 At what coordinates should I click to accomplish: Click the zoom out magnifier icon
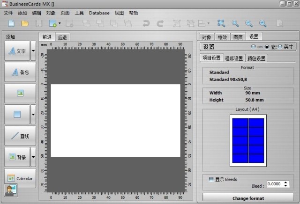[249, 23]
